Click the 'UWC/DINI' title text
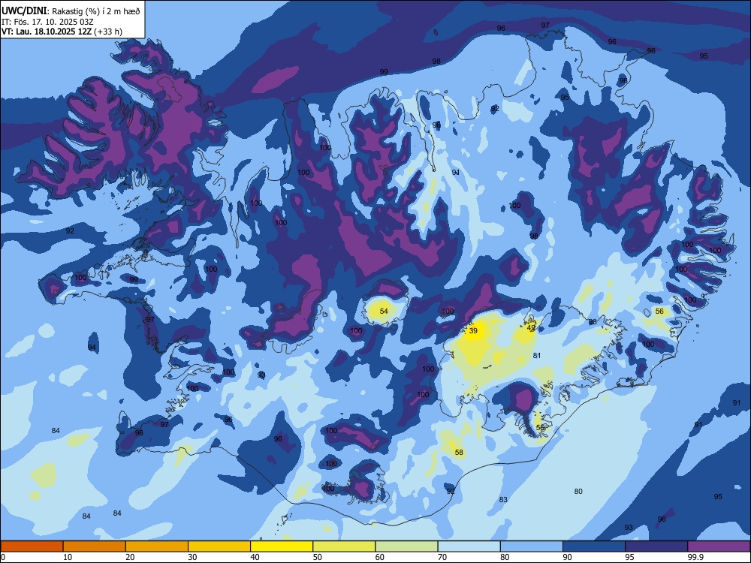 click(x=25, y=11)
